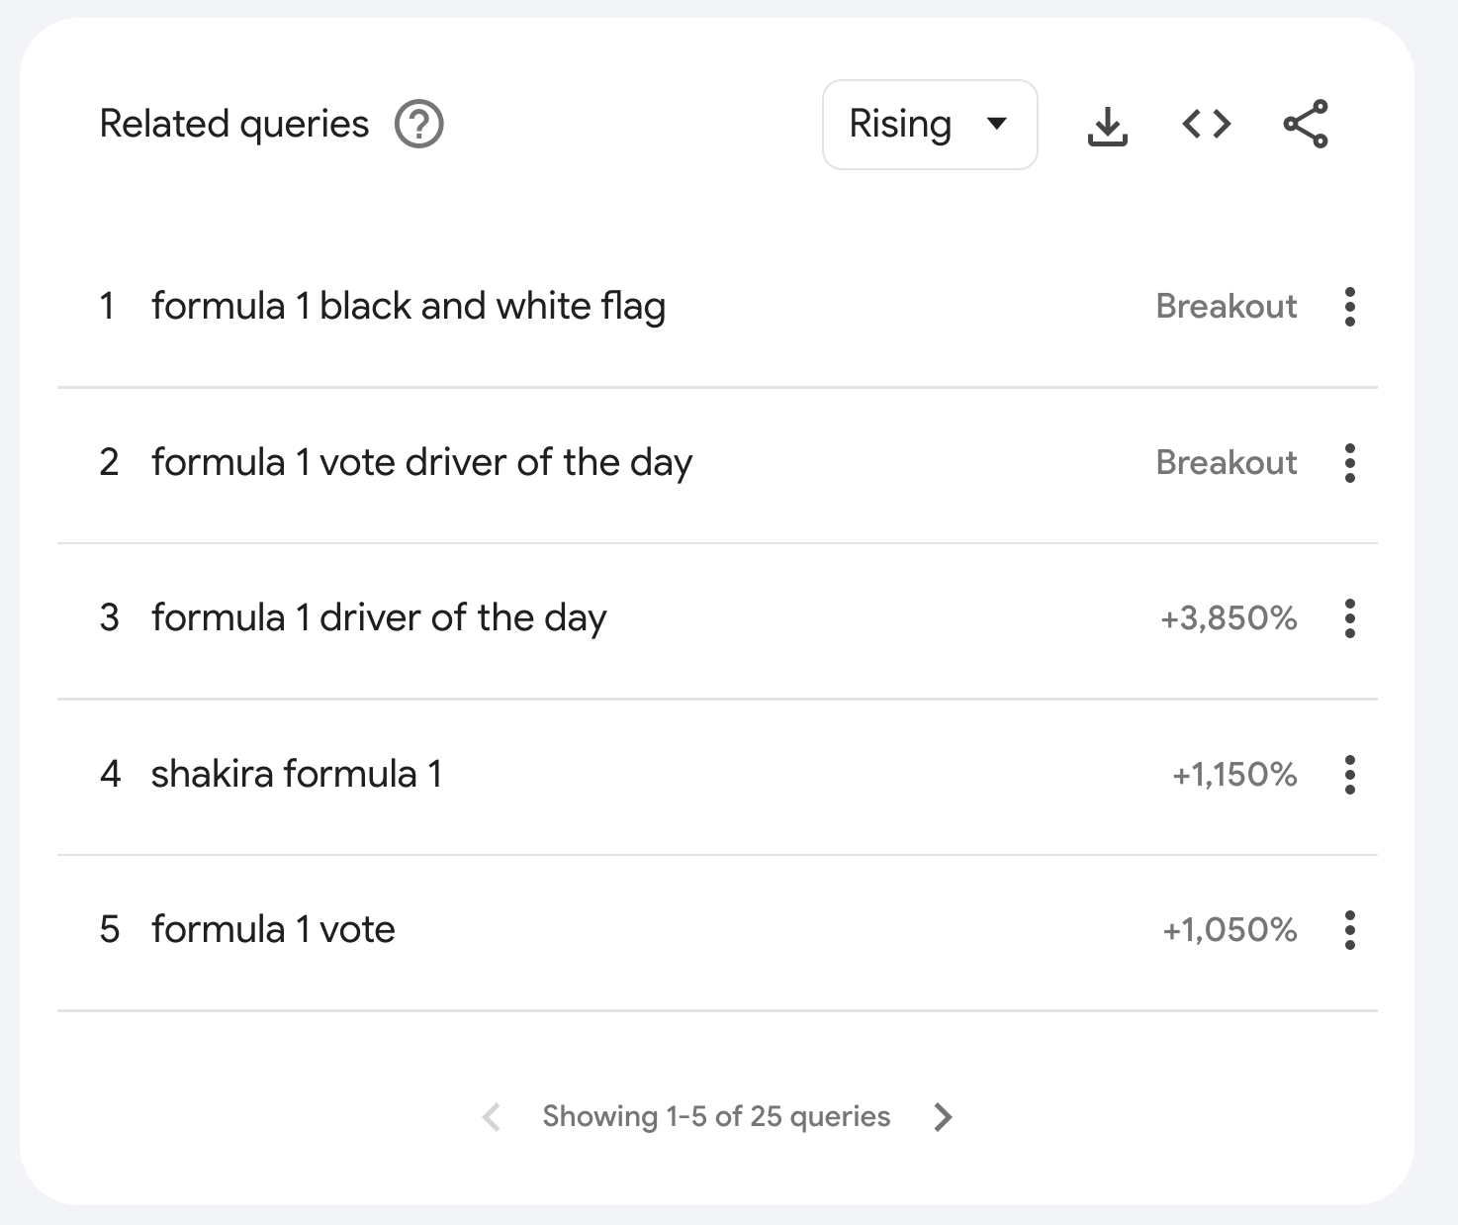1458x1225 pixels.
Task: Download related queries as CSV
Action: pyautogui.click(x=1107, y=125)
